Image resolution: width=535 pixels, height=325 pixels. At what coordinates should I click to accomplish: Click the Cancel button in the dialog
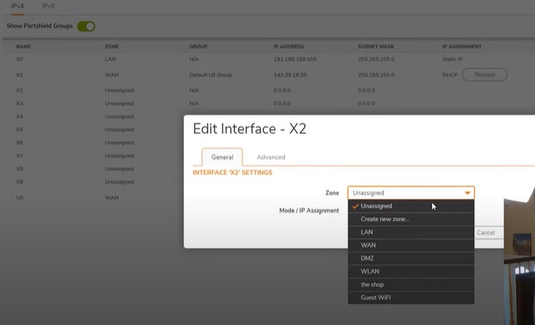[x=486, y=233]
